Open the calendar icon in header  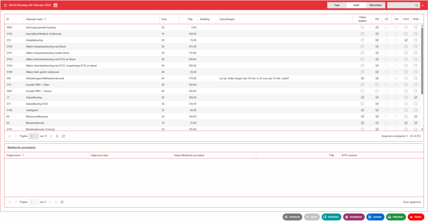pos(56,5)
